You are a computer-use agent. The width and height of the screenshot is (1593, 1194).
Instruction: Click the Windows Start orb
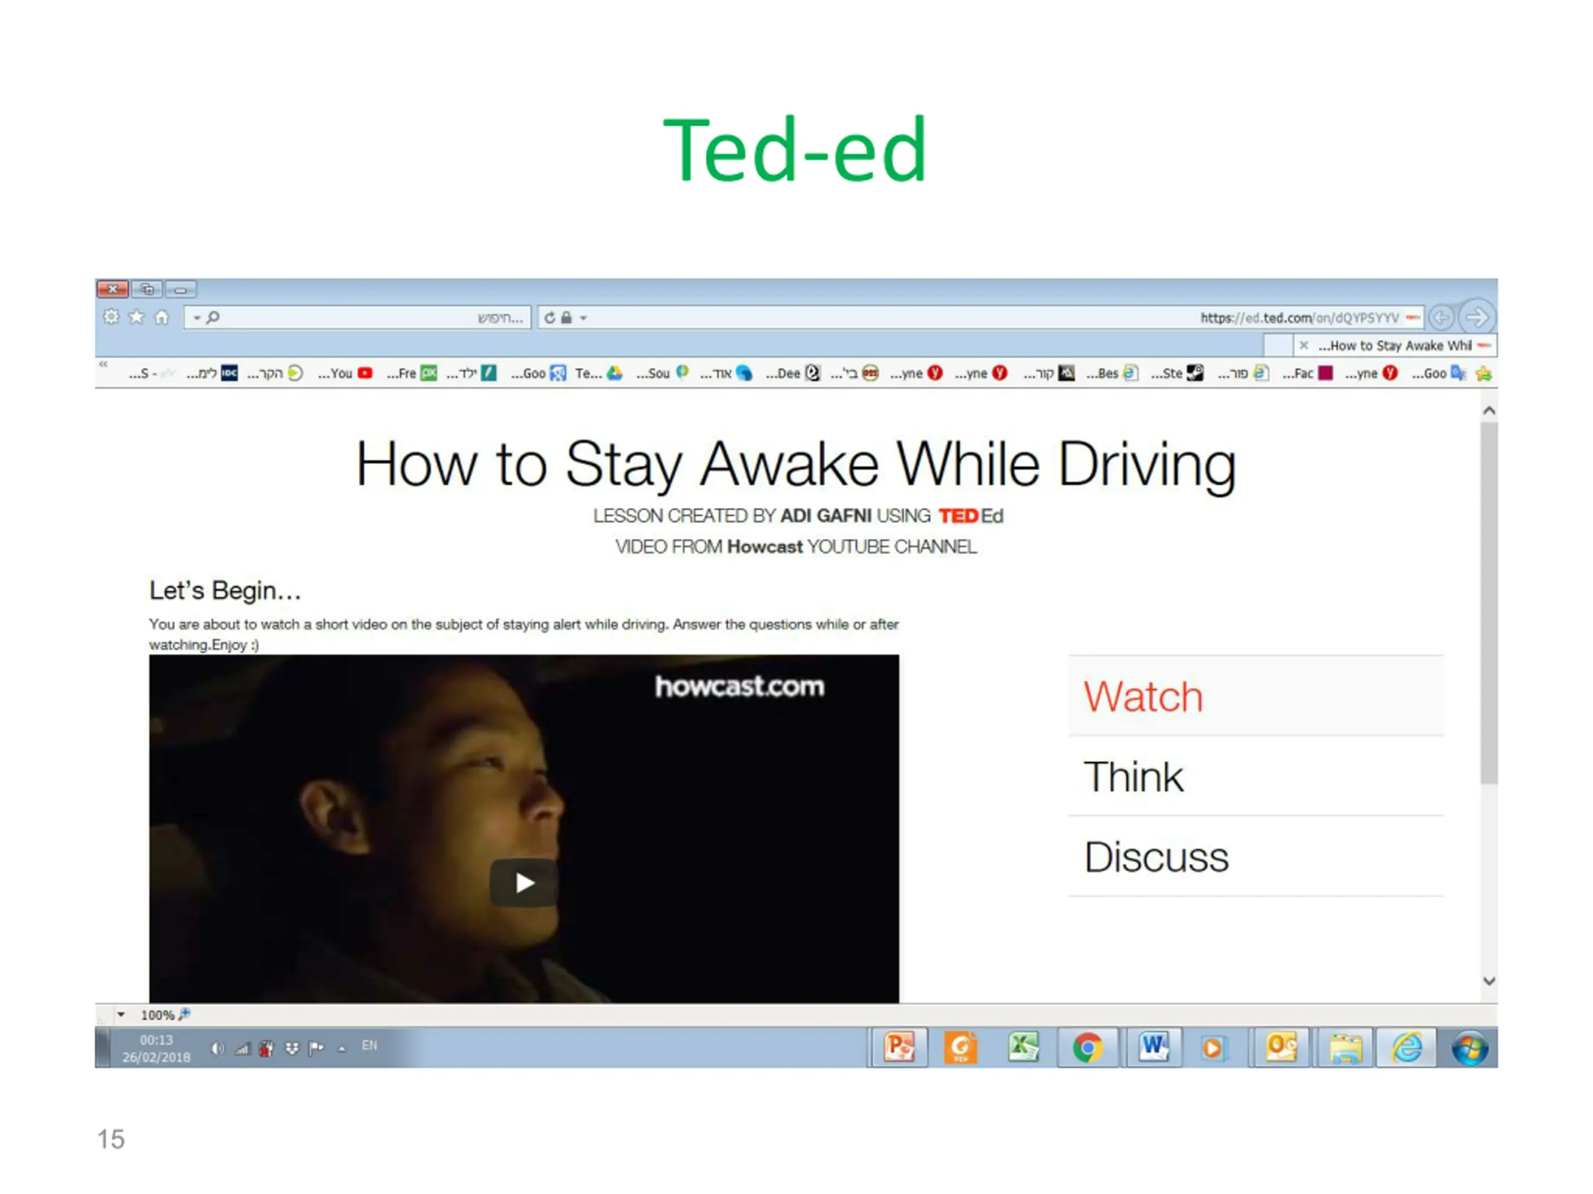click(1469, 1048)
